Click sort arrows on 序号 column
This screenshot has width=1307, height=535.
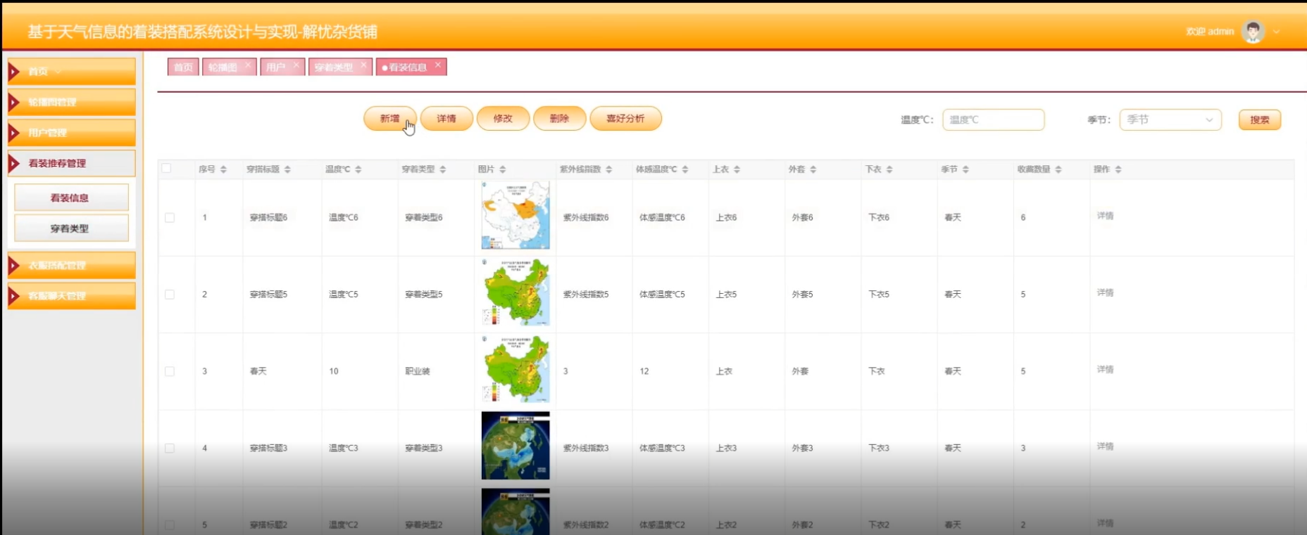point(223,169)
